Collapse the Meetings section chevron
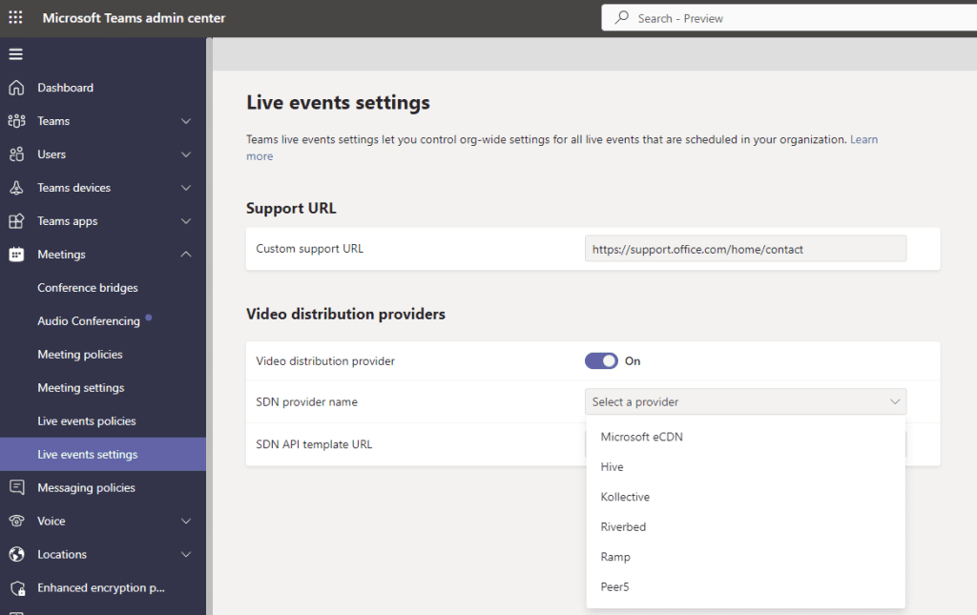The width and height of the screenshot is (977, 615). coord(186,255)
